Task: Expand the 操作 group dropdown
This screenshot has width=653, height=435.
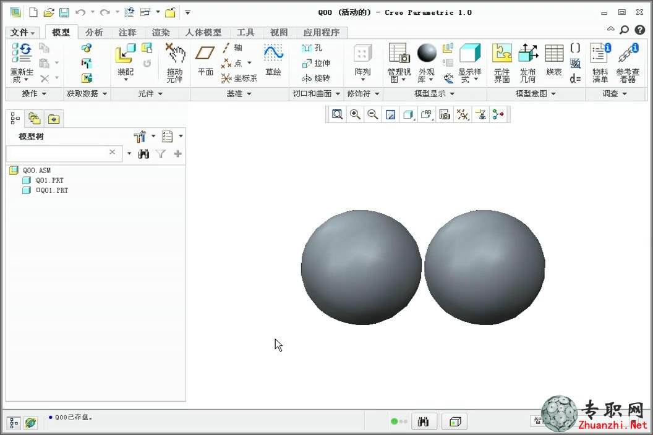Action: pos(34,94)
